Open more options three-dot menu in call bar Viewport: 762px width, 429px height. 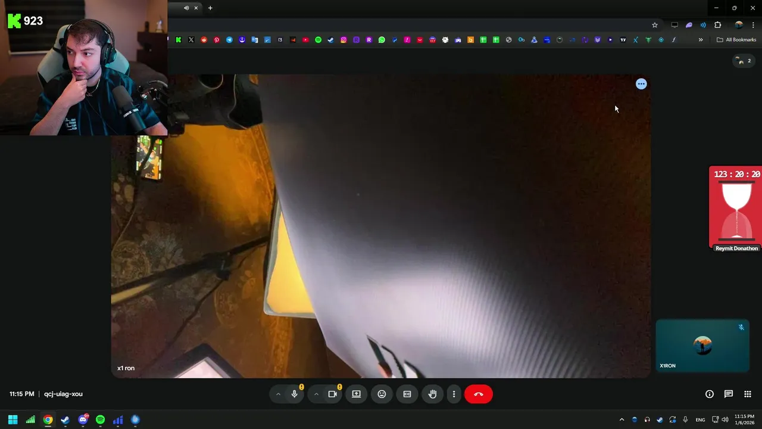pyautogui.click(x=454, y=394)
